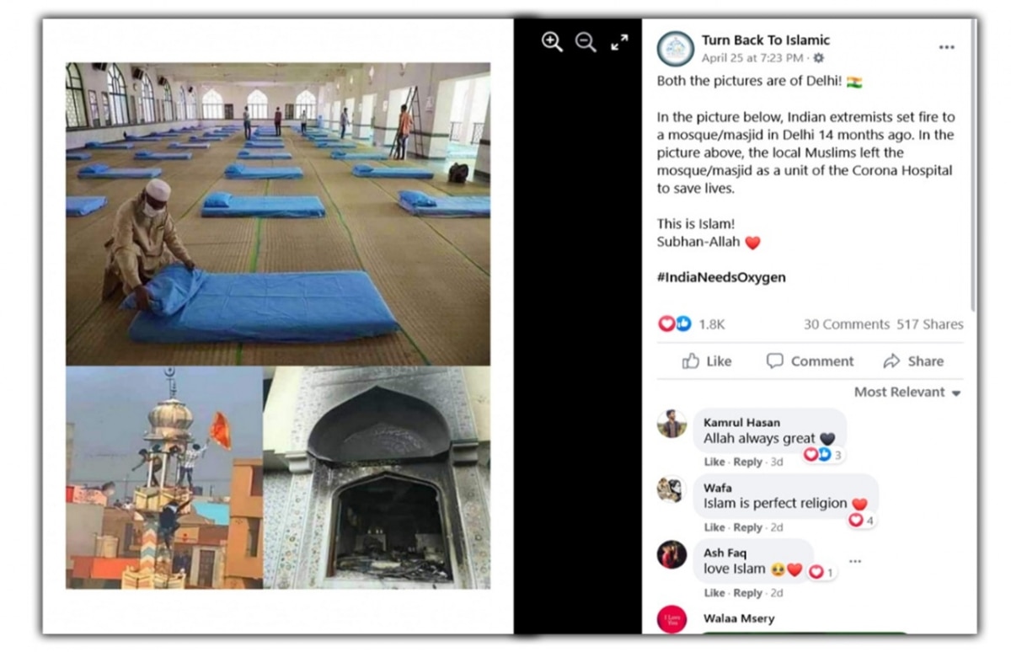1011x652 pixels.
Task: Click the mosque beds photo
Action: pos(278,214)
